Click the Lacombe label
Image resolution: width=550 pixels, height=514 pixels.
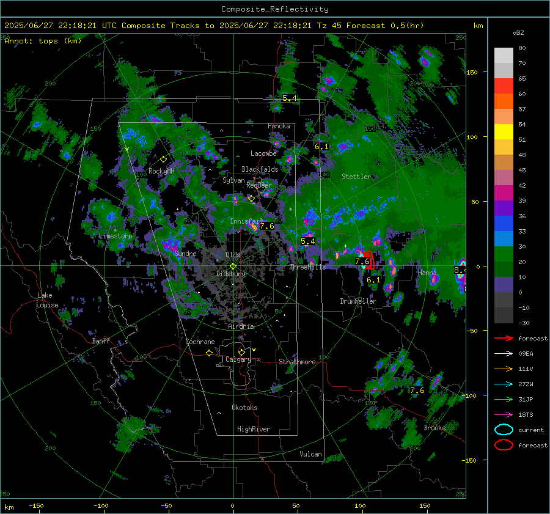click(263, 153)
